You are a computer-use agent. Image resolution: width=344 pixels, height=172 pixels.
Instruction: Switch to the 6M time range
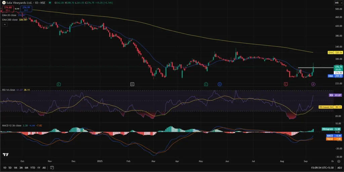(26, 167)
